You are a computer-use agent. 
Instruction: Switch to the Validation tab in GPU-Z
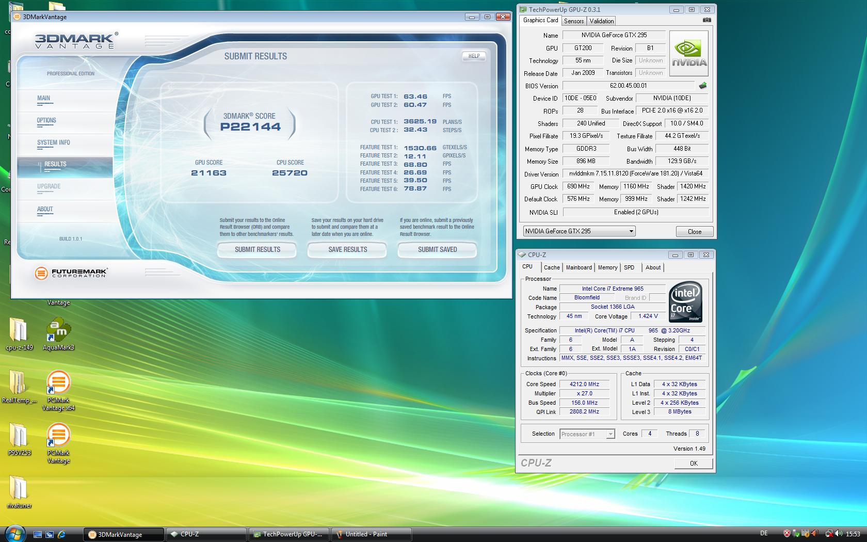point(602,21)
